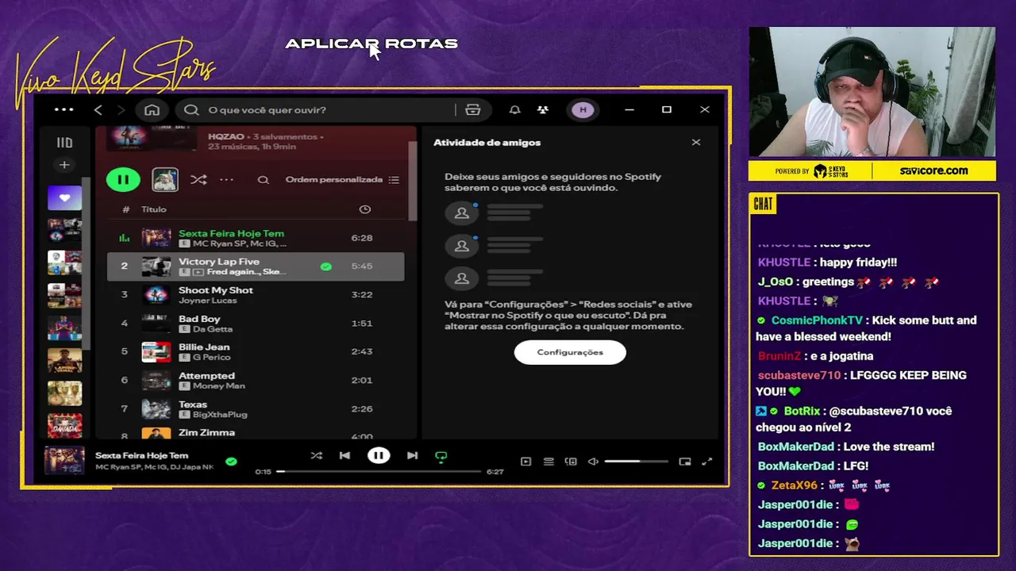The image size is (1016, 571).
Task: Open artist link BigXthaPlug
Action: [220, 415]
